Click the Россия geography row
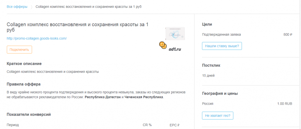This screenshot has width=301, height=129. [247, 104]
